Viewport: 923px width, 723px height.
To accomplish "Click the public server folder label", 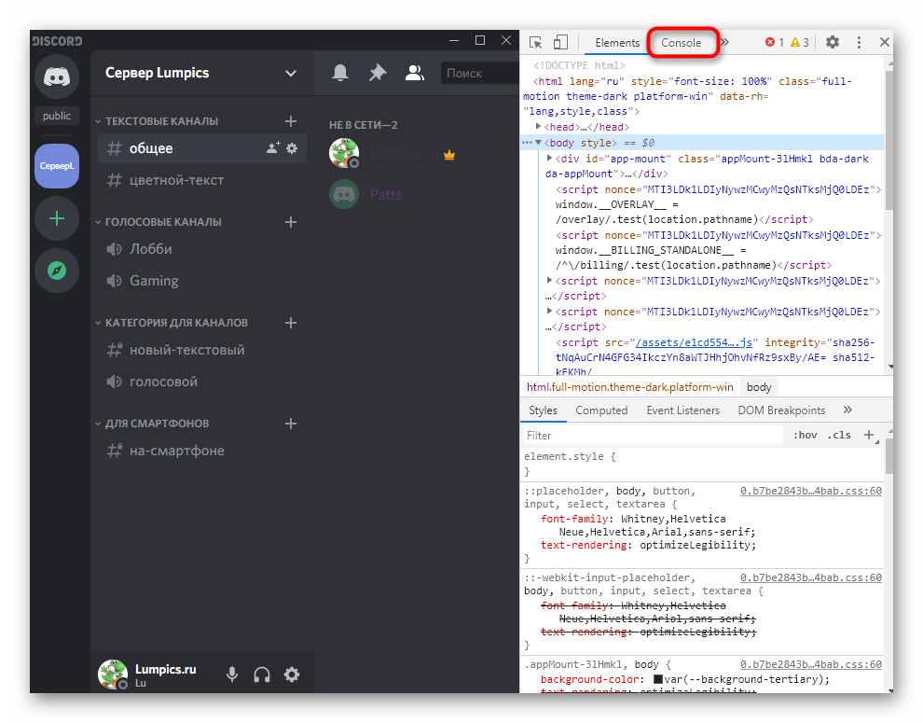I will tap(57, 116).
